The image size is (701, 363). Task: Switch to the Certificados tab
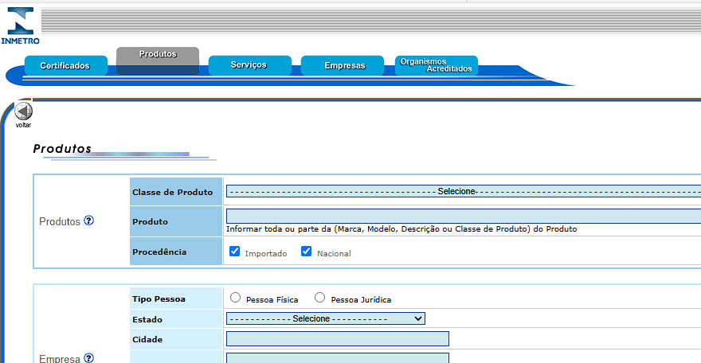pyautogui.click(x=65, y=65)
